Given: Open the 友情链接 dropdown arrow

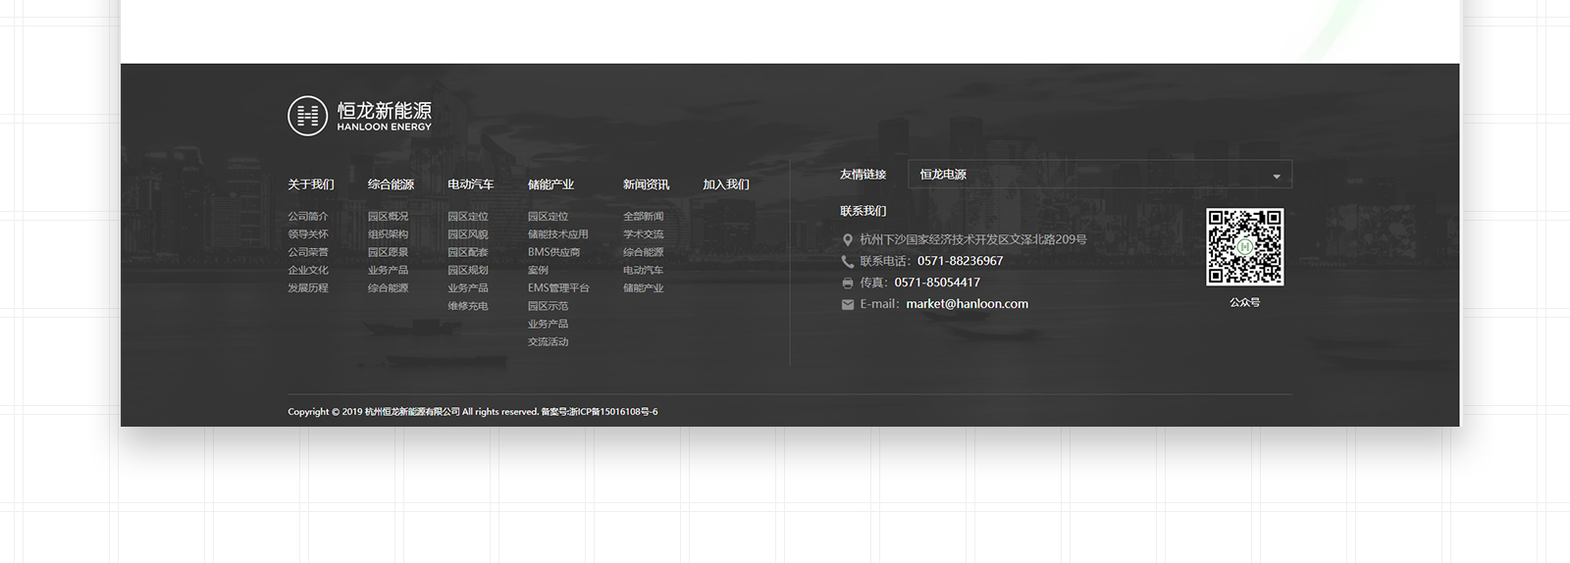Looking at the screenshot, I should click(x=1276, y=177).
